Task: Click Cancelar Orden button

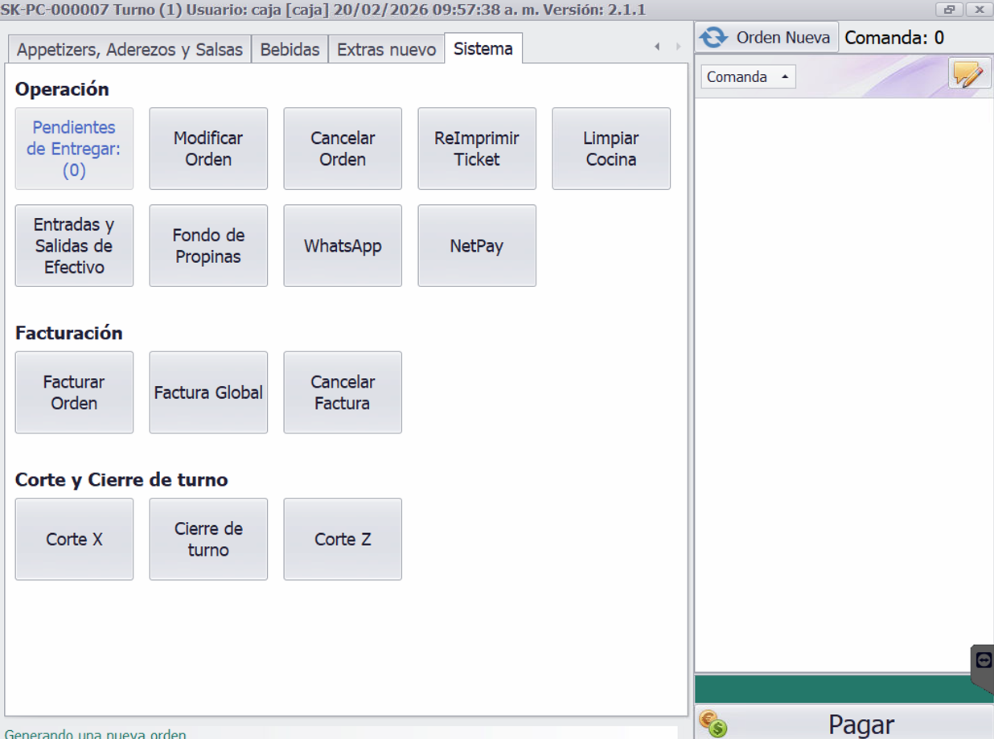Action: click(x=343, y=149)
